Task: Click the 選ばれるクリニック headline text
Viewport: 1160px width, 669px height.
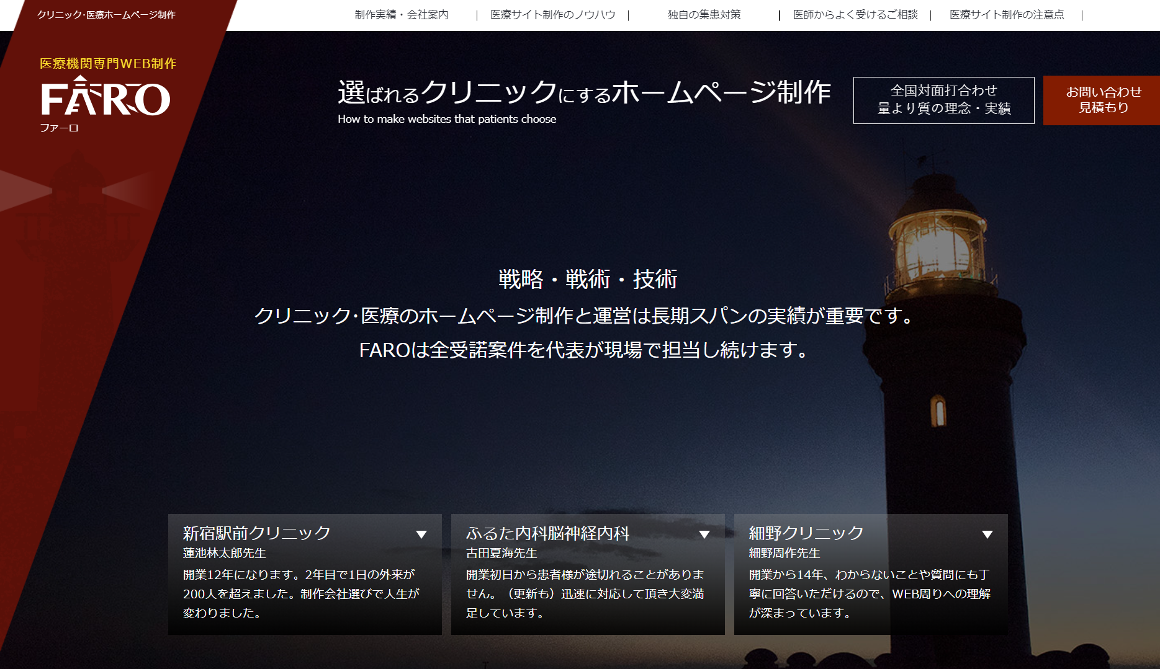Action: coord(583,93)
